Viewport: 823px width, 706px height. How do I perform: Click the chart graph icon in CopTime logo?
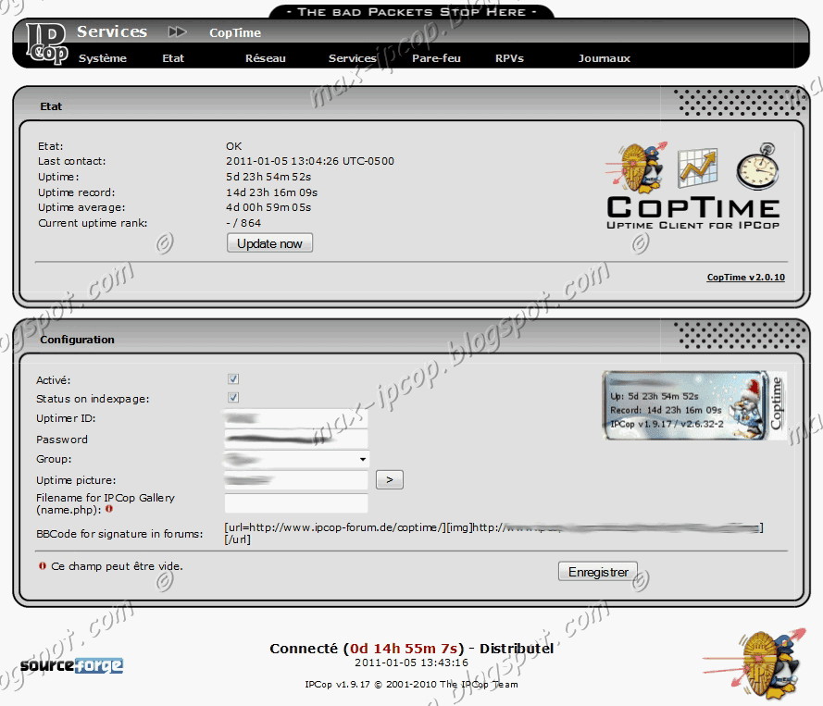tap(697, 167)
